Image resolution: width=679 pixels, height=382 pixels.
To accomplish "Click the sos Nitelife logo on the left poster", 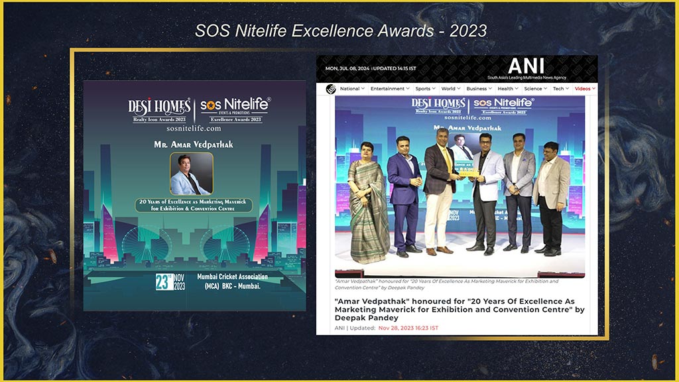I will [x=235, y=109].
